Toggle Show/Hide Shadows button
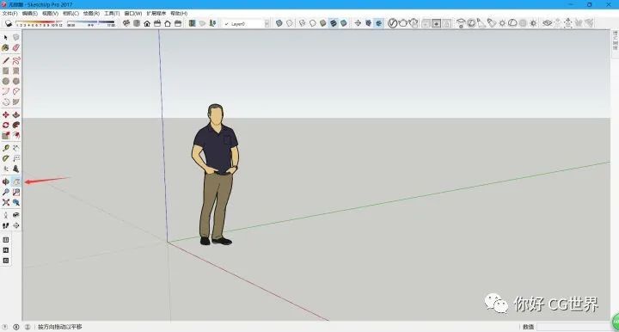Viewport: 619px width, 332px height. pyautogui.click(x=9, y=24)
